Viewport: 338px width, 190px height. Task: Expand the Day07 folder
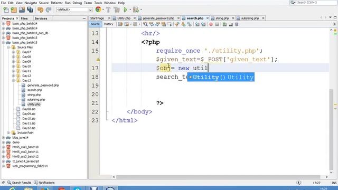[13, 52]
